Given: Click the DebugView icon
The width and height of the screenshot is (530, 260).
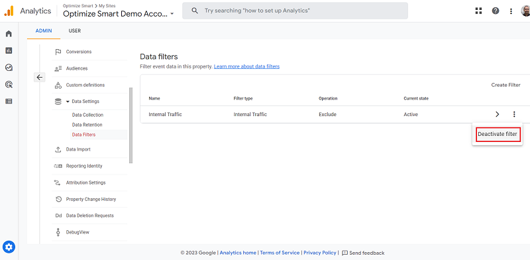Looking at the screenshot, I should [x=58, y=232].
